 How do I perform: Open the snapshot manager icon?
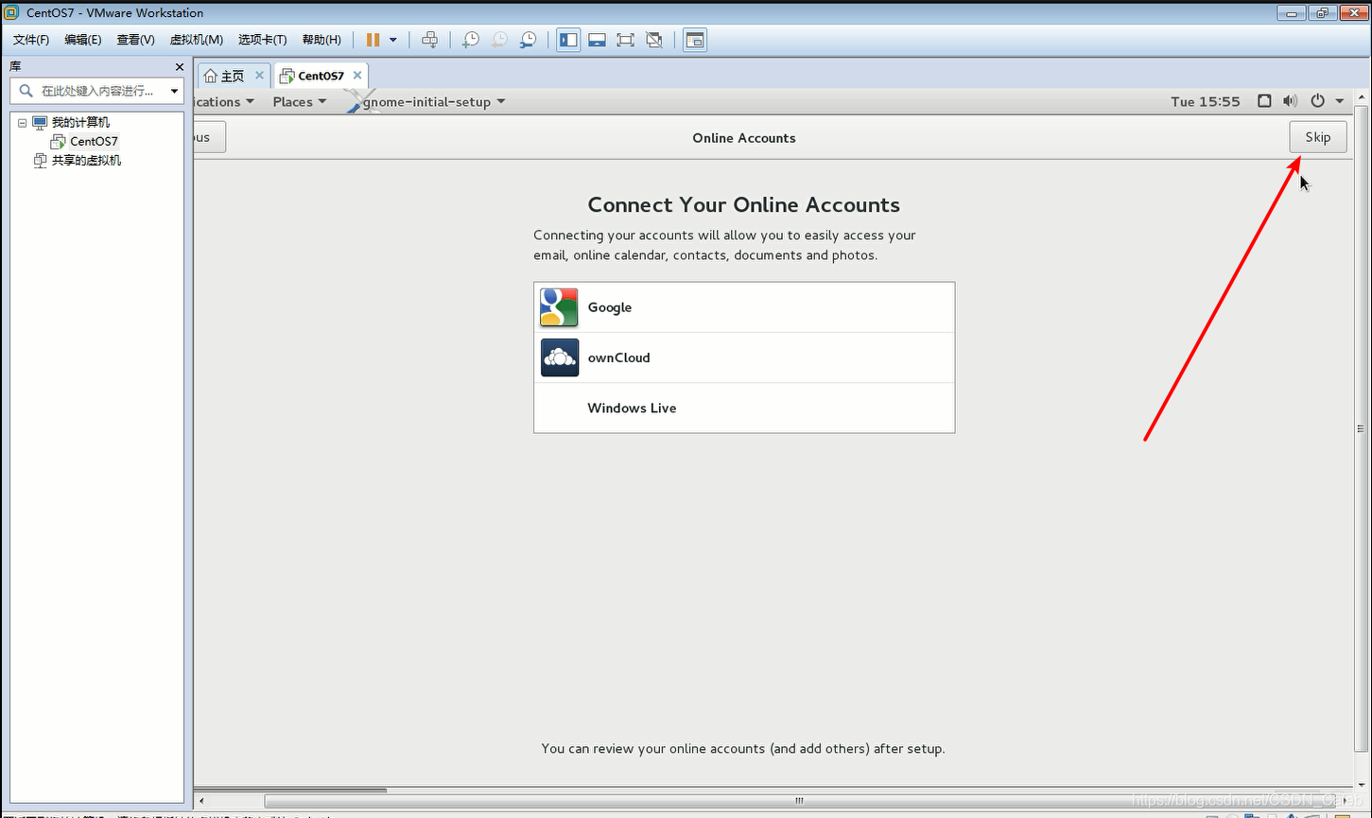(528, 40)
